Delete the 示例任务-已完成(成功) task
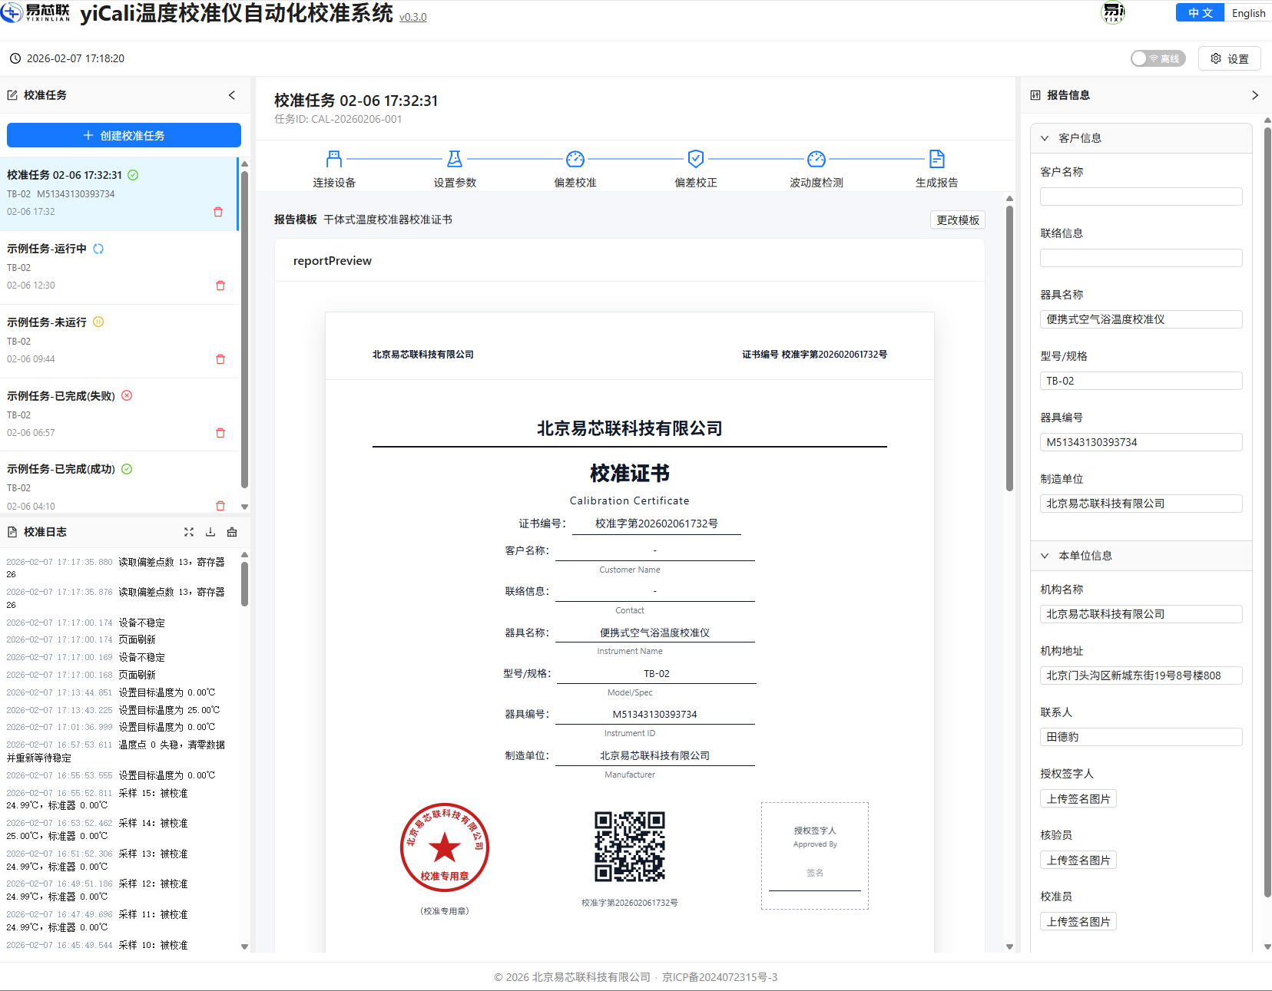 220,506
